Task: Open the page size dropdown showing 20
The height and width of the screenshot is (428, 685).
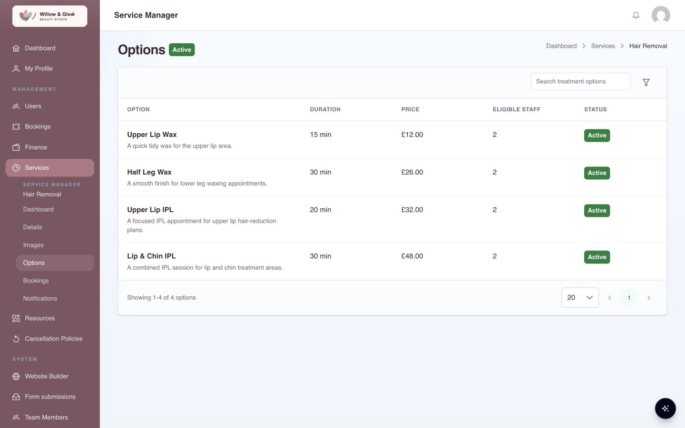Action: pos(580,298)
